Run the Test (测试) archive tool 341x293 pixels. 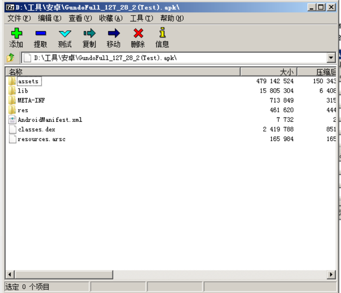point(65,34)
